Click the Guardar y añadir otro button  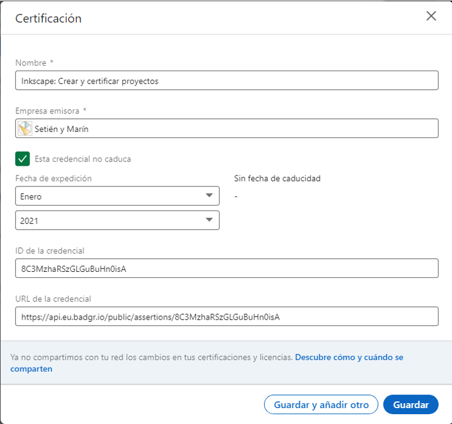tap(321, 404)
